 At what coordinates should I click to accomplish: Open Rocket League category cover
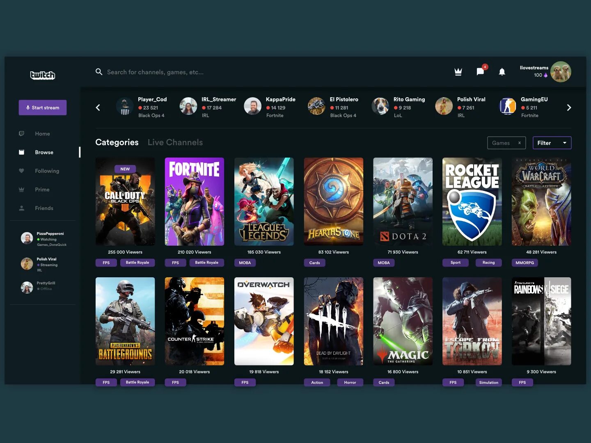(472, 202)
